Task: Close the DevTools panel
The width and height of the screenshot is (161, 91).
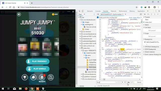Action: coord(159,11)
